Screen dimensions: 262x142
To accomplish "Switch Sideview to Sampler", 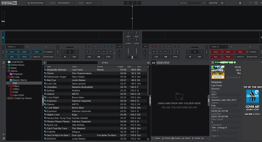I will point(176,138).
